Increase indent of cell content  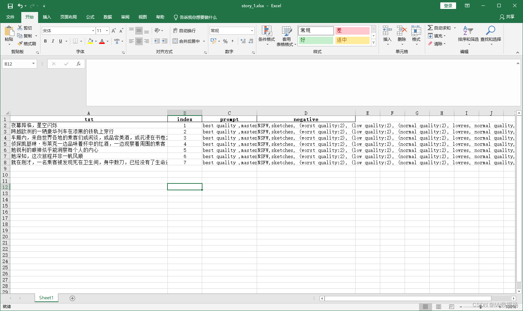(x=165, y=41)
